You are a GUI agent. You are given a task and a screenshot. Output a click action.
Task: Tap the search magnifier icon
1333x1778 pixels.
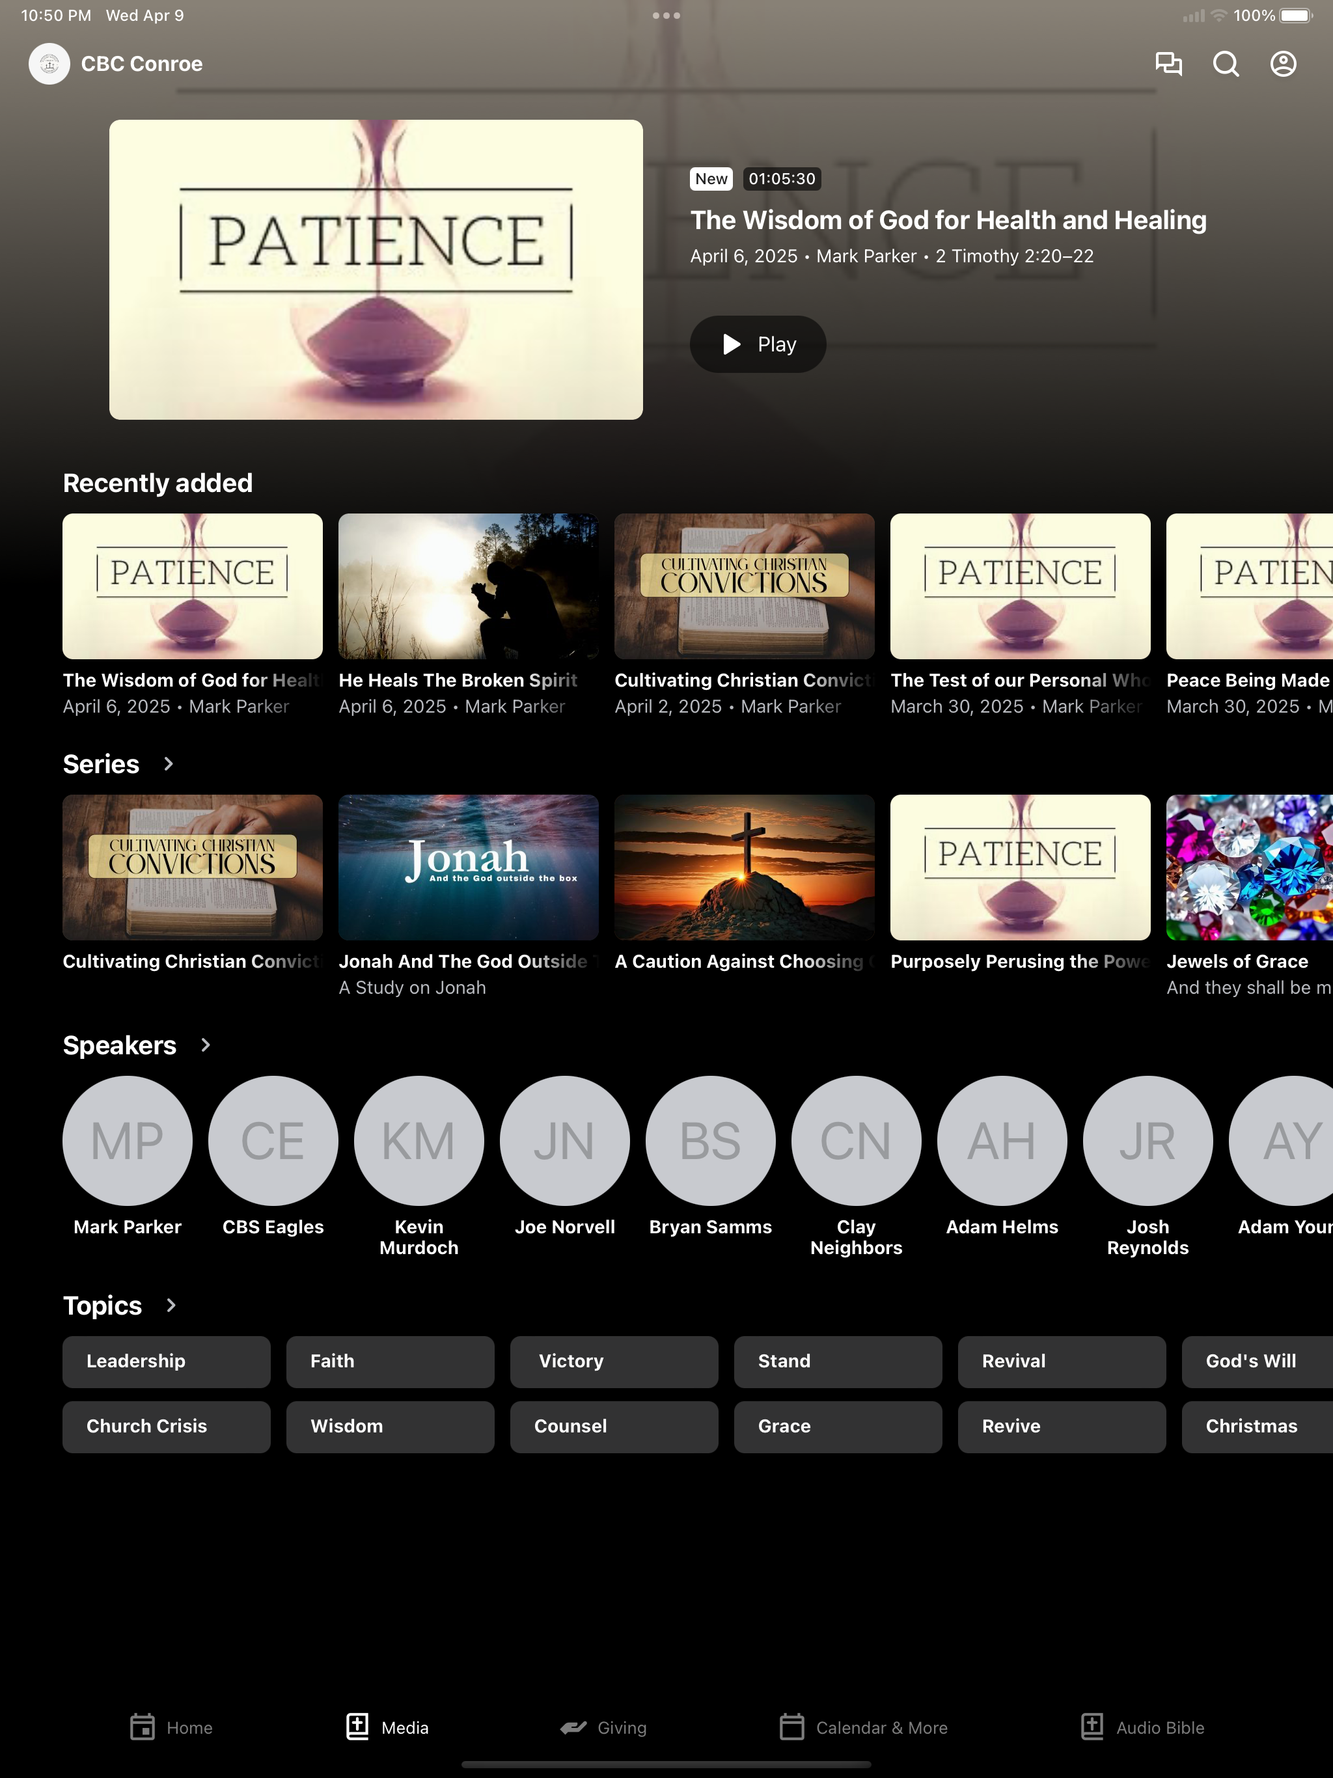1225,64
